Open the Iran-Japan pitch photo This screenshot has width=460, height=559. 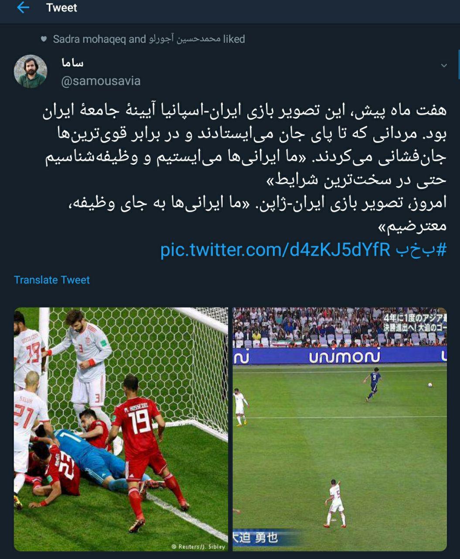[340, 429]
